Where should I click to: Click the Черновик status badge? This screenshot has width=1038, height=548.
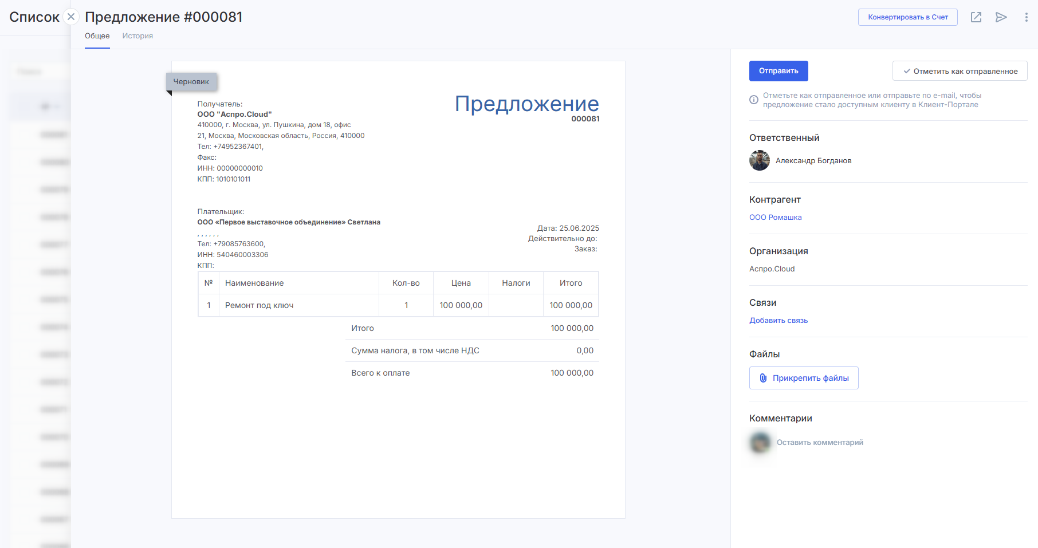191,82
